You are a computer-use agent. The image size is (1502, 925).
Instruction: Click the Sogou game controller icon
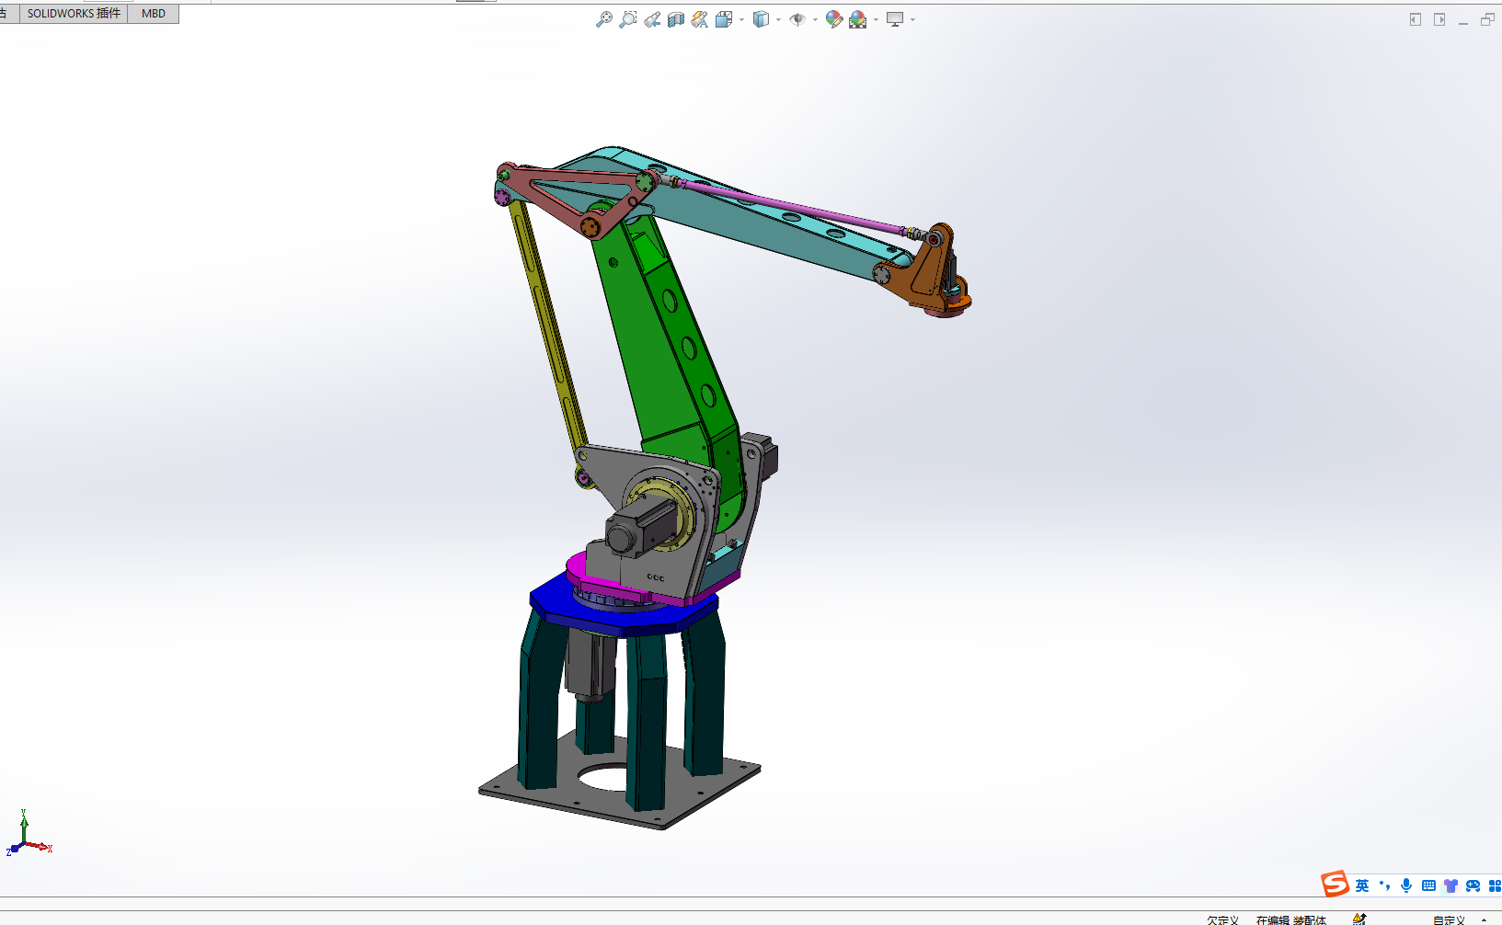1473,885
